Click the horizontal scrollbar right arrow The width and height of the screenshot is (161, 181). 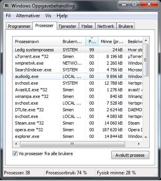coord(139,144)
